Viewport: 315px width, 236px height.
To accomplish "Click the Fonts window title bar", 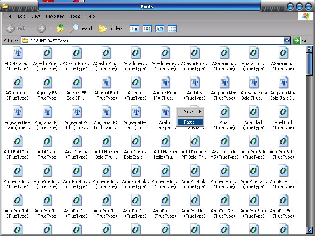I will tap(149, 7).
